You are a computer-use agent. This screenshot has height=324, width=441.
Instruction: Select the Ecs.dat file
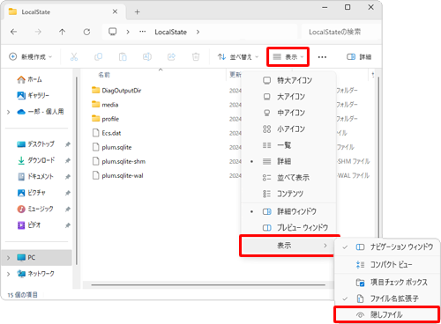[x=107, y=133]
